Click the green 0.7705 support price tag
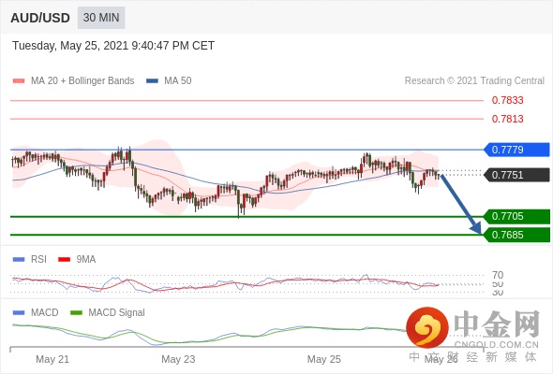 pyautogui.click(x=516, y=216)
